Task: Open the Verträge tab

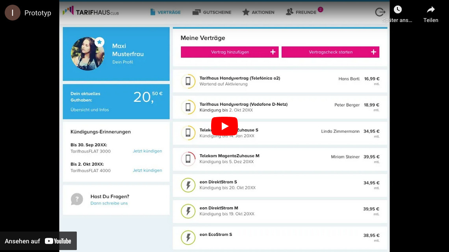Action: pyautogui.click(x=165, y=12)
